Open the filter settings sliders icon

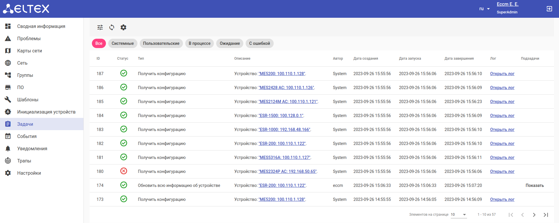coord(100,27)
